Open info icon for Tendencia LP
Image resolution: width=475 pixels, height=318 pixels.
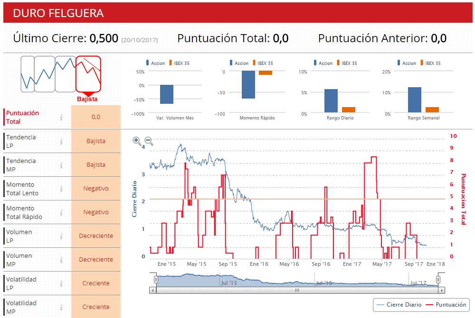[61, 141]
